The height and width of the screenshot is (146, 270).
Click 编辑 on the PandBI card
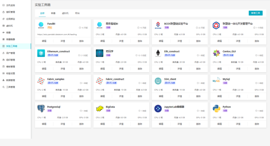44,41
